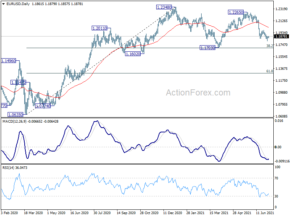Select the 1.07740 price label

(x=43, y=106)
